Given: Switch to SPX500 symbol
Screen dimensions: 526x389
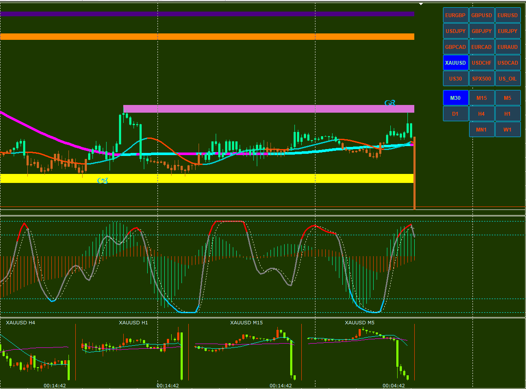Looking at the screenshot, I should (482, 78).
